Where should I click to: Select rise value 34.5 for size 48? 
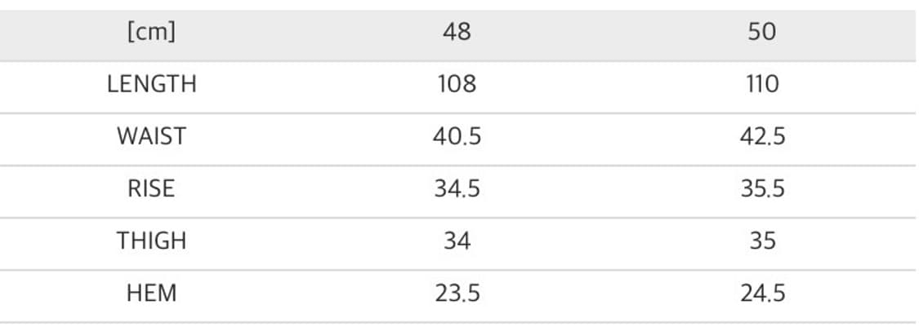tap(457, 188)
